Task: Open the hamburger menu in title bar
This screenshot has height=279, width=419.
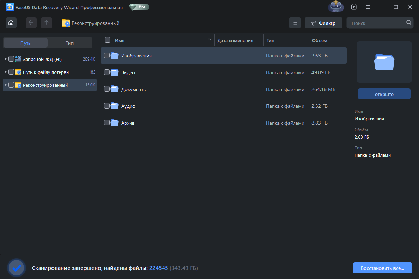Action: [368, 7]
